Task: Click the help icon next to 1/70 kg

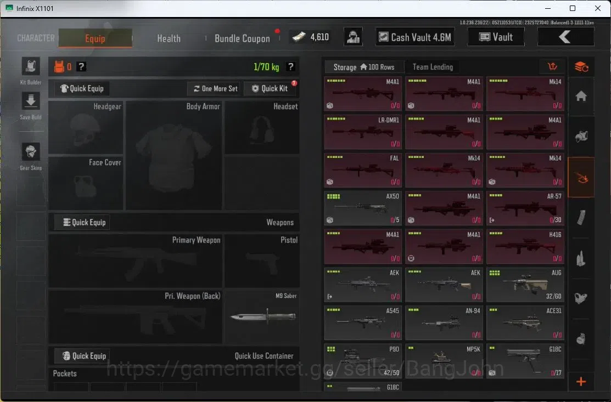Action: (x=290, y=66)
